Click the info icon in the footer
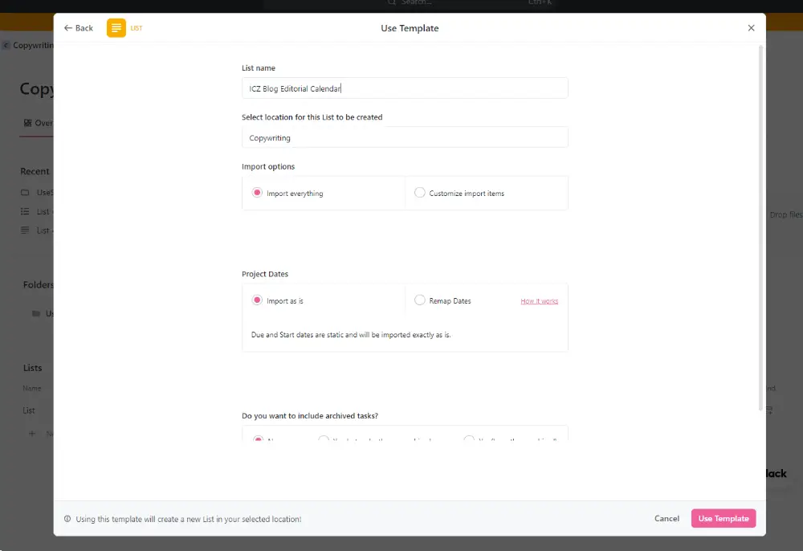 click(x=67, y=519)
